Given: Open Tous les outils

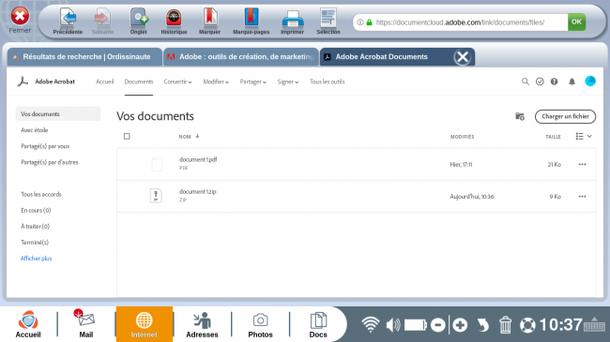Looking at the screenshot, I should pos(328,82).
